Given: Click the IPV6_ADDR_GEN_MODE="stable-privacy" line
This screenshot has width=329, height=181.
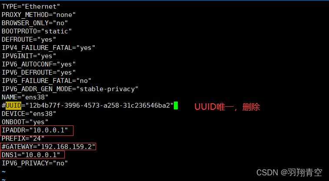Looking at the screenshot, I should pyautogui.click(x=70, y=89).
